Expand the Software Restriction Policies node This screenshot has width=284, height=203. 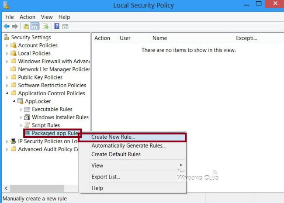[7, 86]
